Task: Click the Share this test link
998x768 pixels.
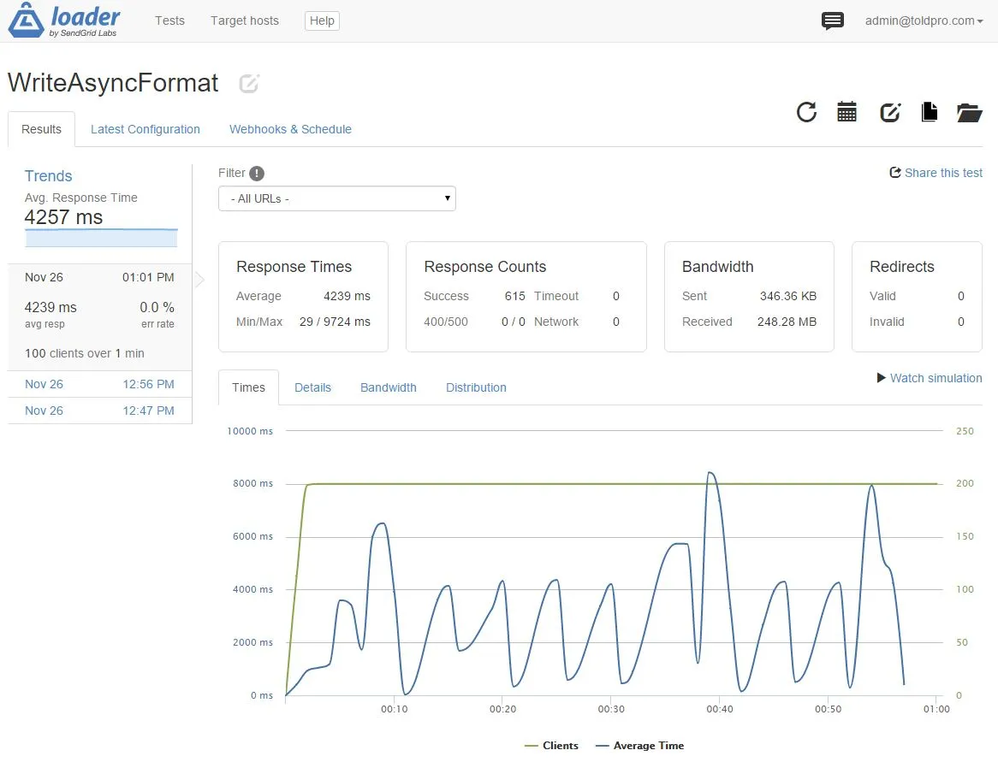Action: 936,173
